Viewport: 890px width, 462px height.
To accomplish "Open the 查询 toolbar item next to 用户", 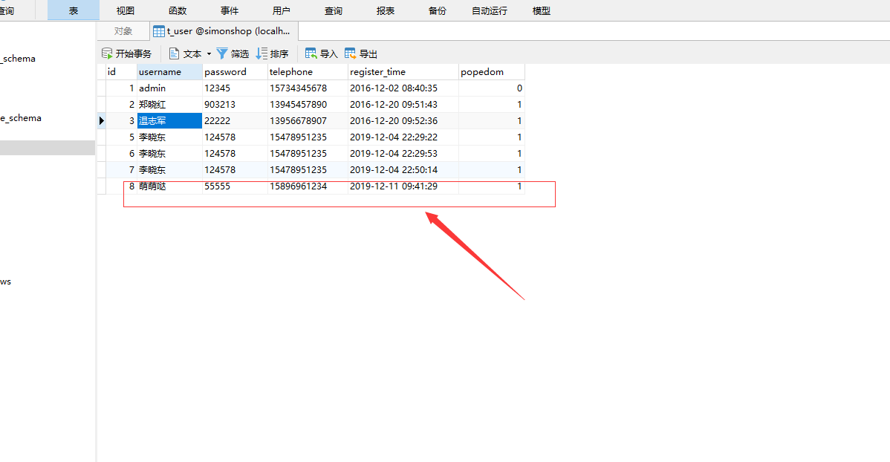I will tap(333, 10).
